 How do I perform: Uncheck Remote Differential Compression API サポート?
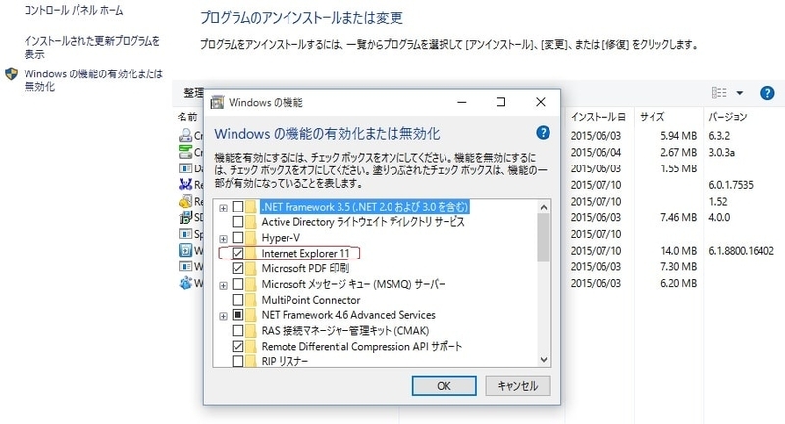coord(237,346)
